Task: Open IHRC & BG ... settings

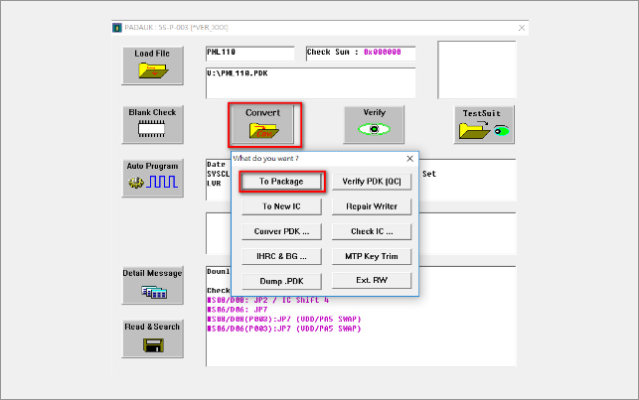Action: pos(281,256)
